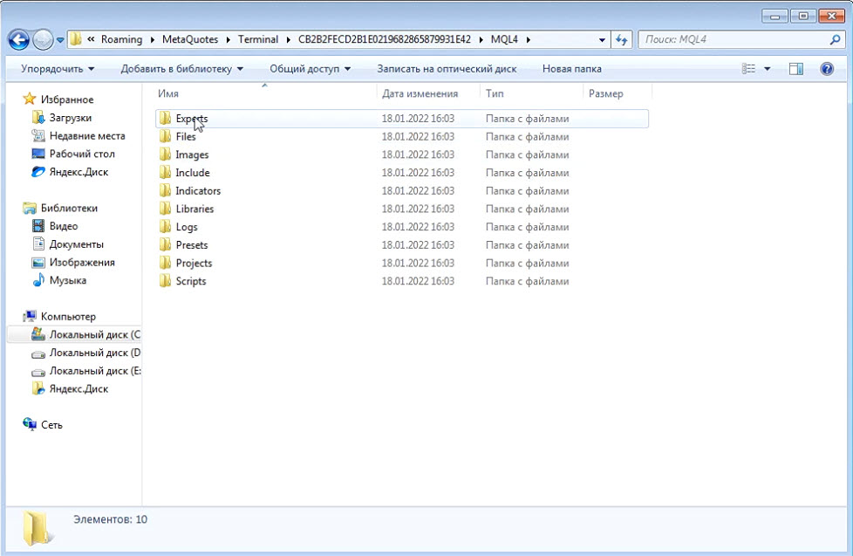Click the Terminal breadcrumb in address bar

[258, 40]
